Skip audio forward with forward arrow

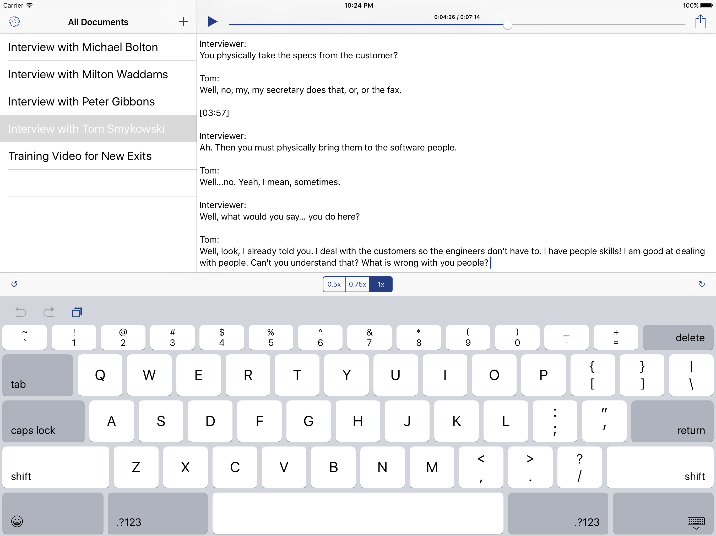point(702,284)
